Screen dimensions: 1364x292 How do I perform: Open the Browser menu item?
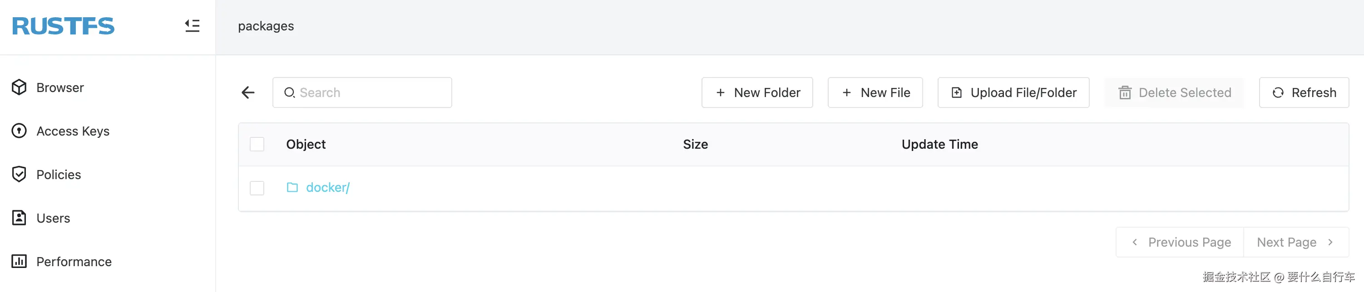(60, 87)
